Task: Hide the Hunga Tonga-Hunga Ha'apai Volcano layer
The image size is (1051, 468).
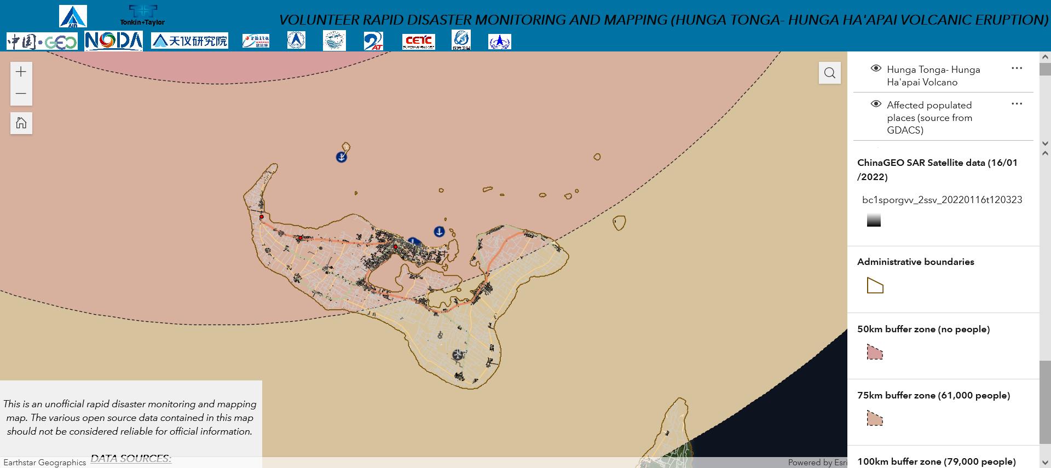Action: [x=876, y=68]
